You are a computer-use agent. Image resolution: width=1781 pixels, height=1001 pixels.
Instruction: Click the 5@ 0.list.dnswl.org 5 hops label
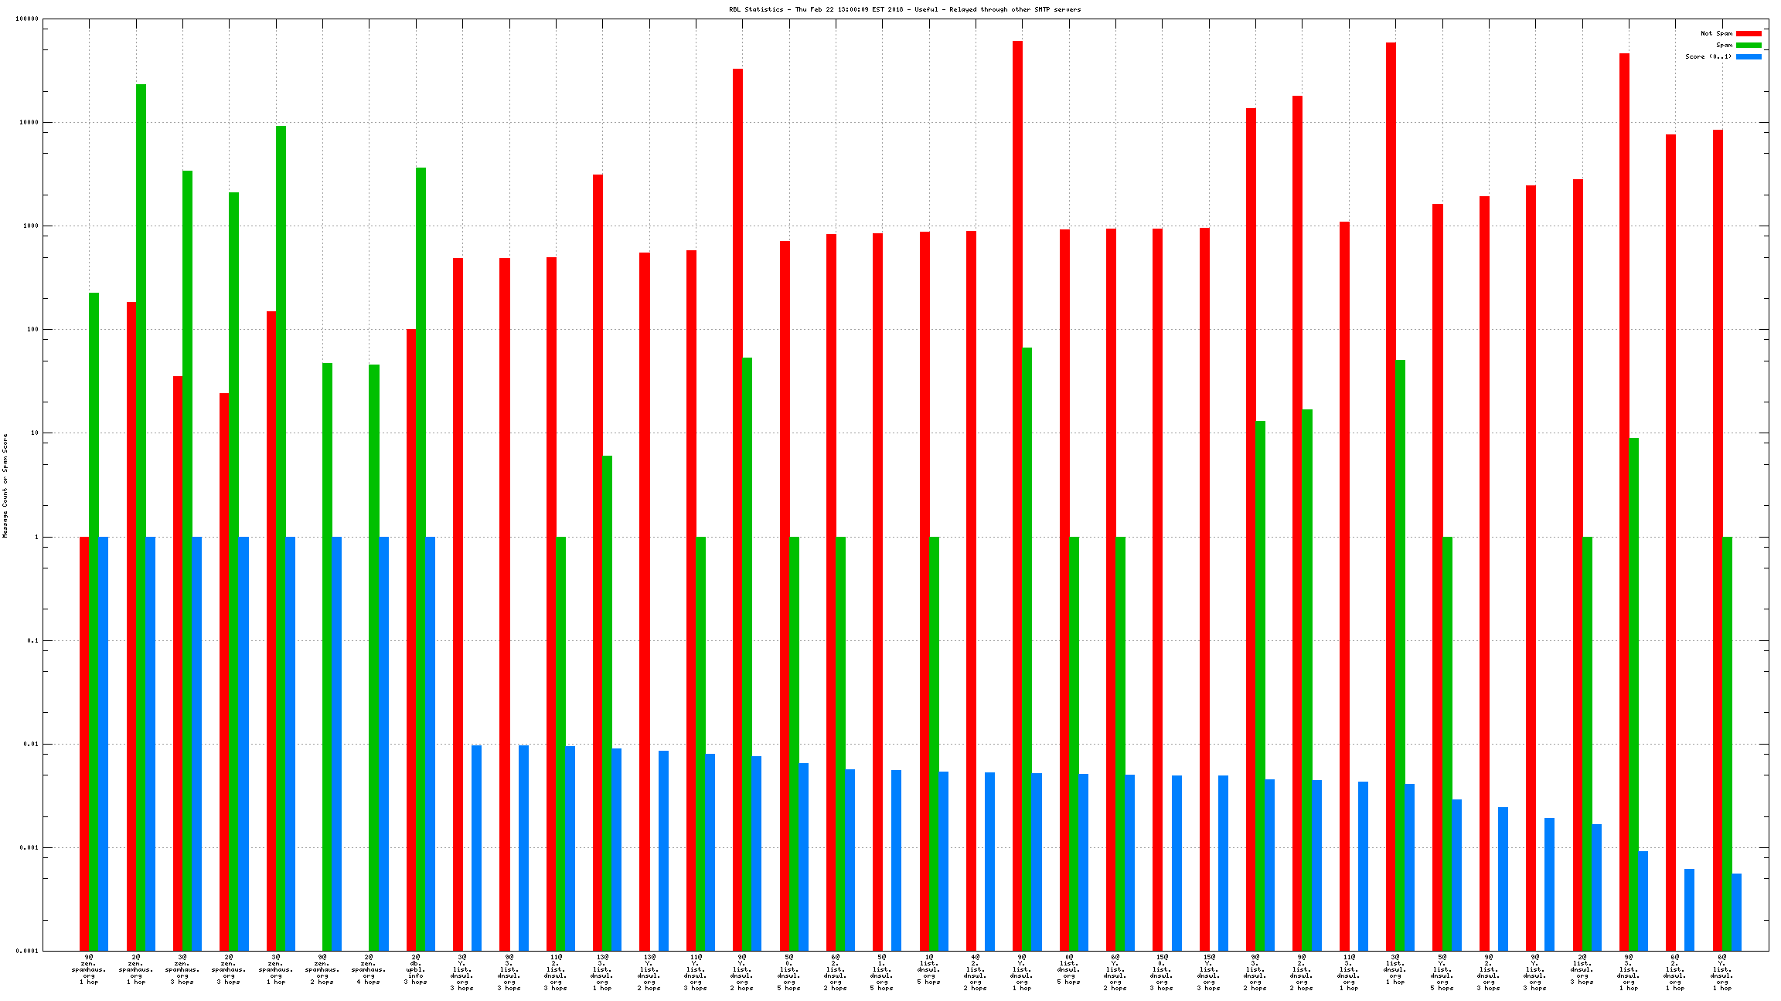pos(788,972)
